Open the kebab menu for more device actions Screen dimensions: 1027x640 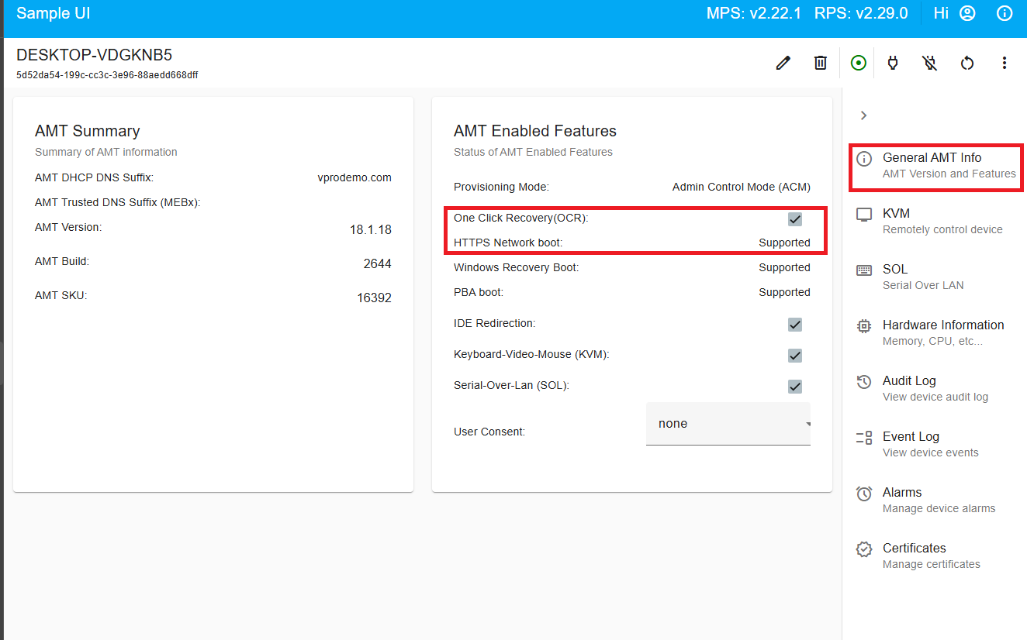pyautogui.click(x=1005, y=63)
